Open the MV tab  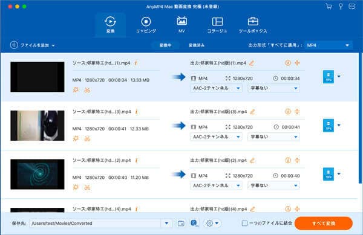tap(181, 25)
